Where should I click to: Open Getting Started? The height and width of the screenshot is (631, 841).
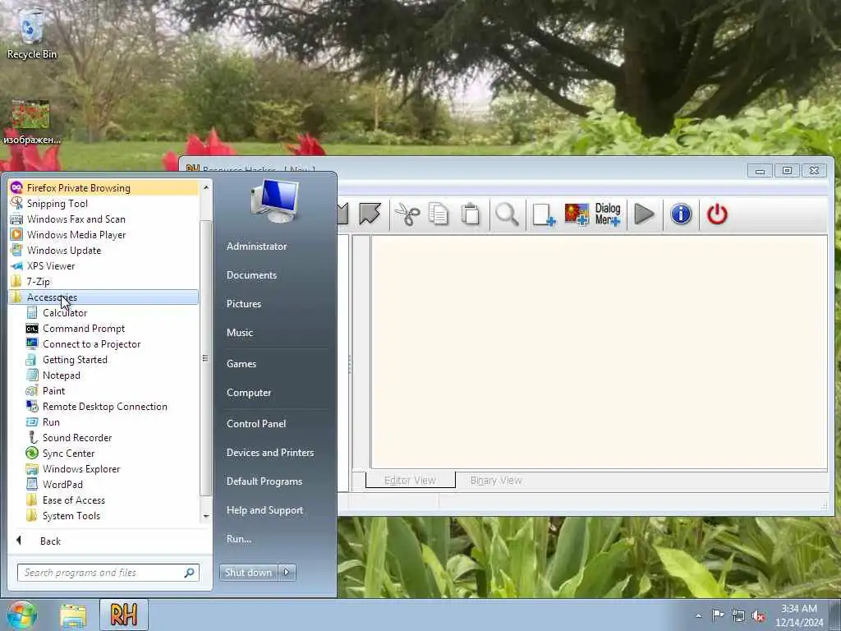coord(103,360)
